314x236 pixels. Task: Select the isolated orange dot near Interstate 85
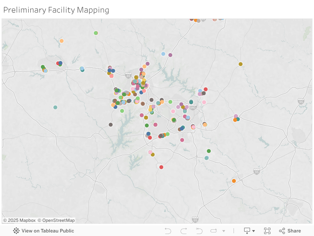click(x=234, y=181)
